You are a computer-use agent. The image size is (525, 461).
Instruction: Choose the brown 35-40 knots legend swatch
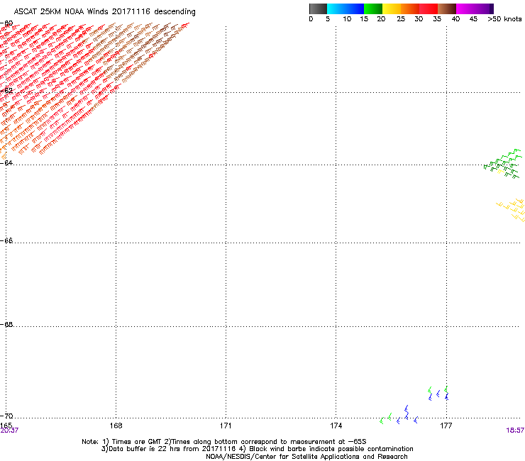(x=447, y=9)
